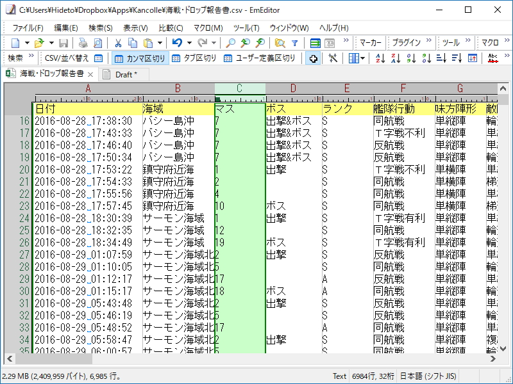Open the 表示(V) menu
Image resolution: width=513 pixels, height=384 pixels.
[x=135, y=28]
